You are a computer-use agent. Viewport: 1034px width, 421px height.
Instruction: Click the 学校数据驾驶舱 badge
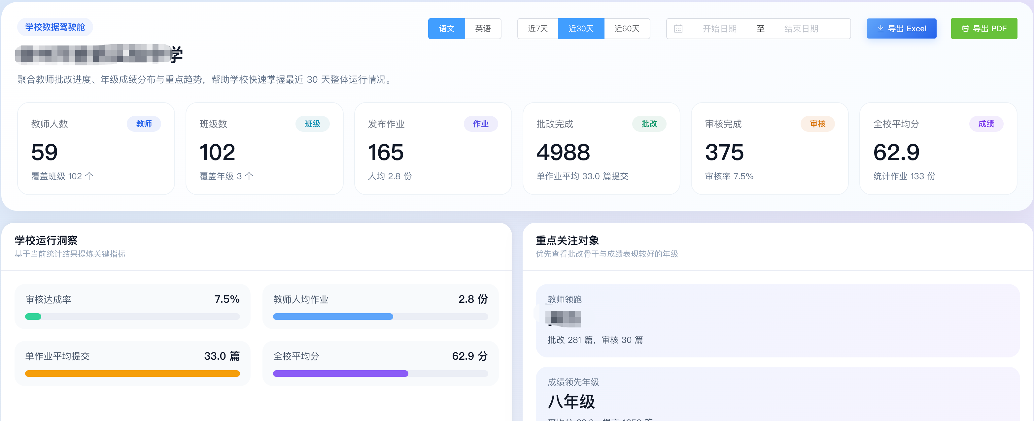click(55, 27)
